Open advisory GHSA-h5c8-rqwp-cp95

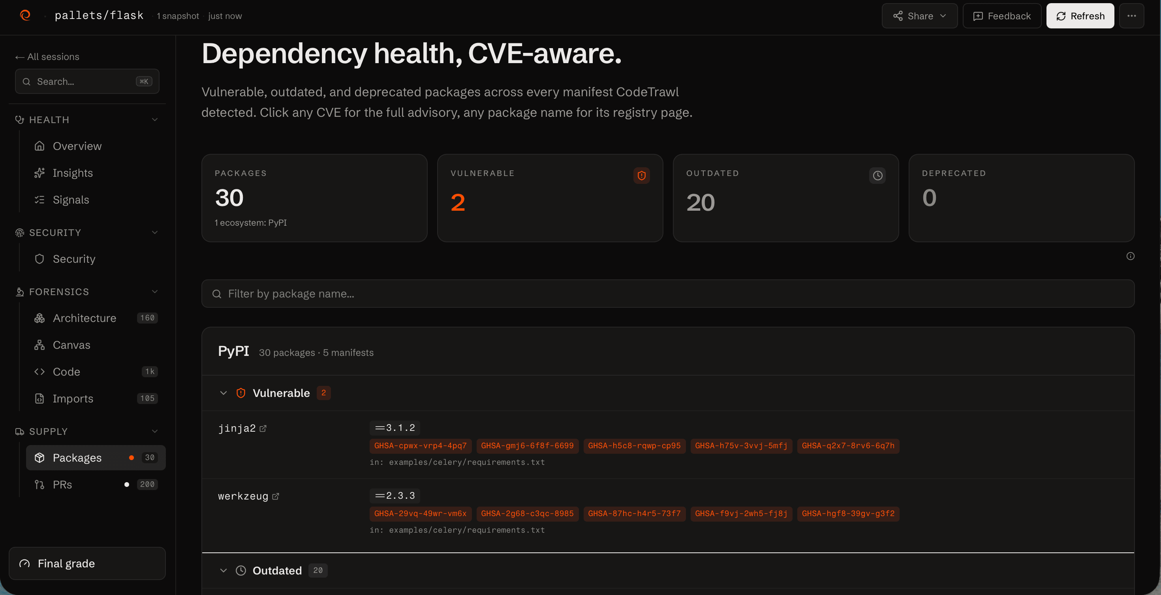[634, 446]
